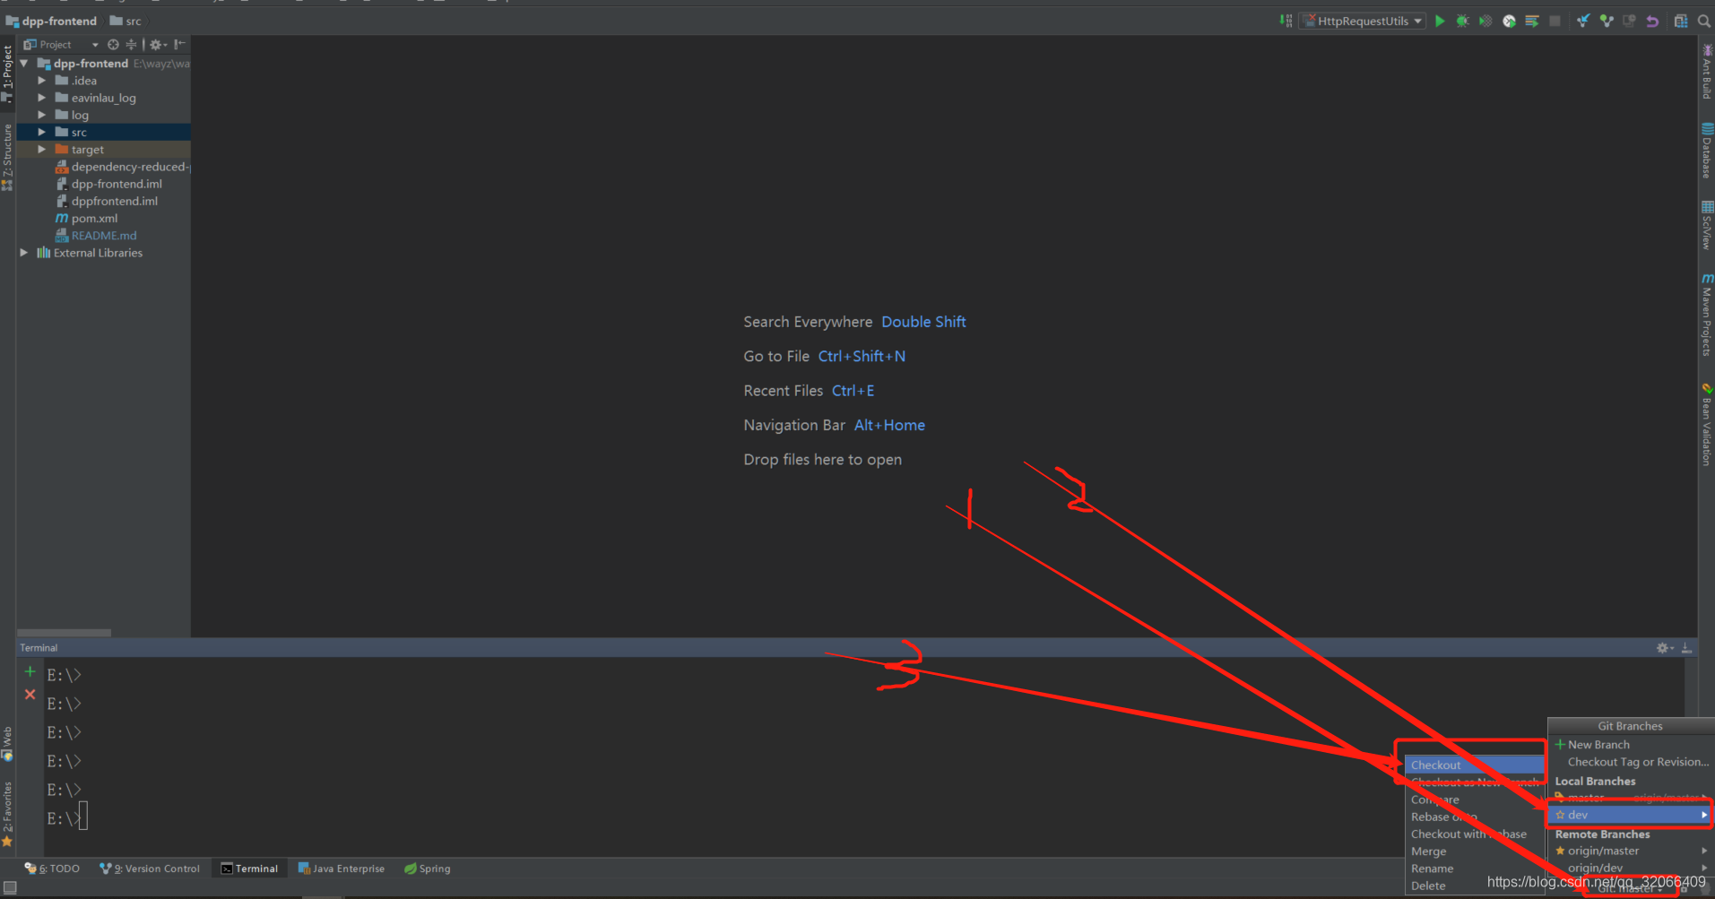Viewport: 1715px width, 899px height.
Task: Open Project panel settings gear
Action: coord(157,44)
